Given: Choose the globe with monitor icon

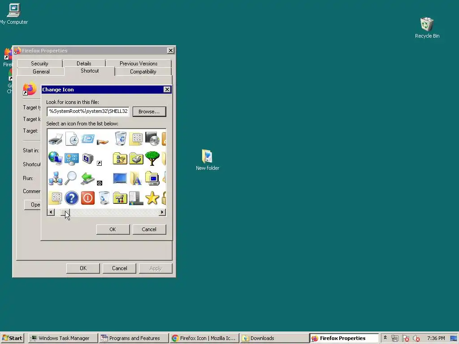Looking at the screenshot, I should pyautogui.click(x=55, y=158).
